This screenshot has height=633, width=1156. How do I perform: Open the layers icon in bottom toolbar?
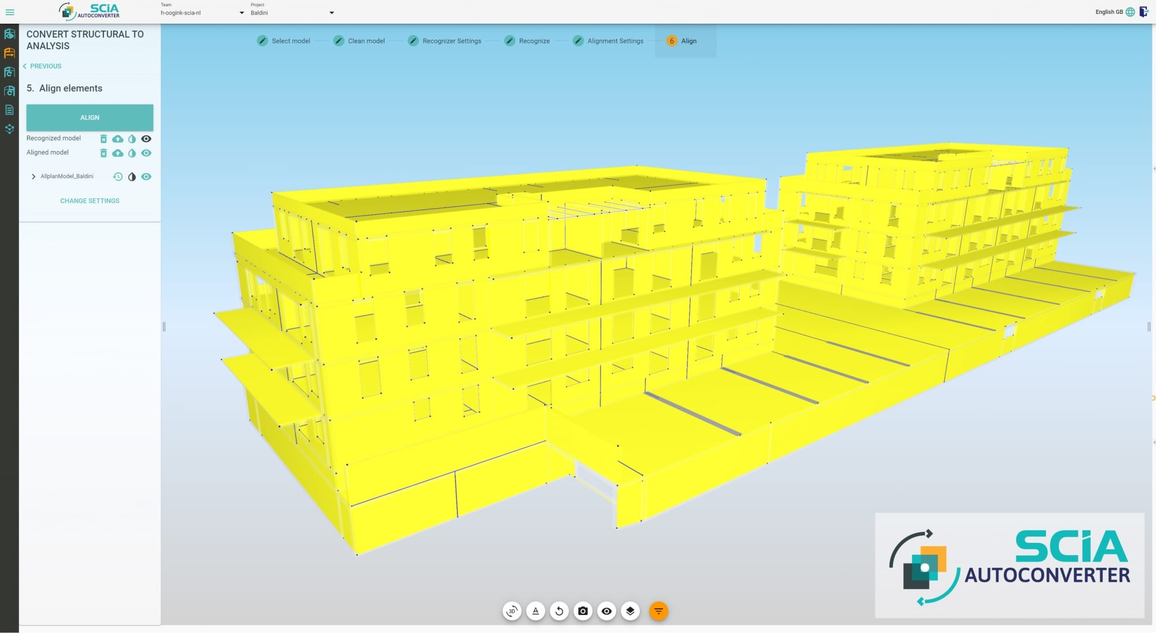(x=630, y=611)
